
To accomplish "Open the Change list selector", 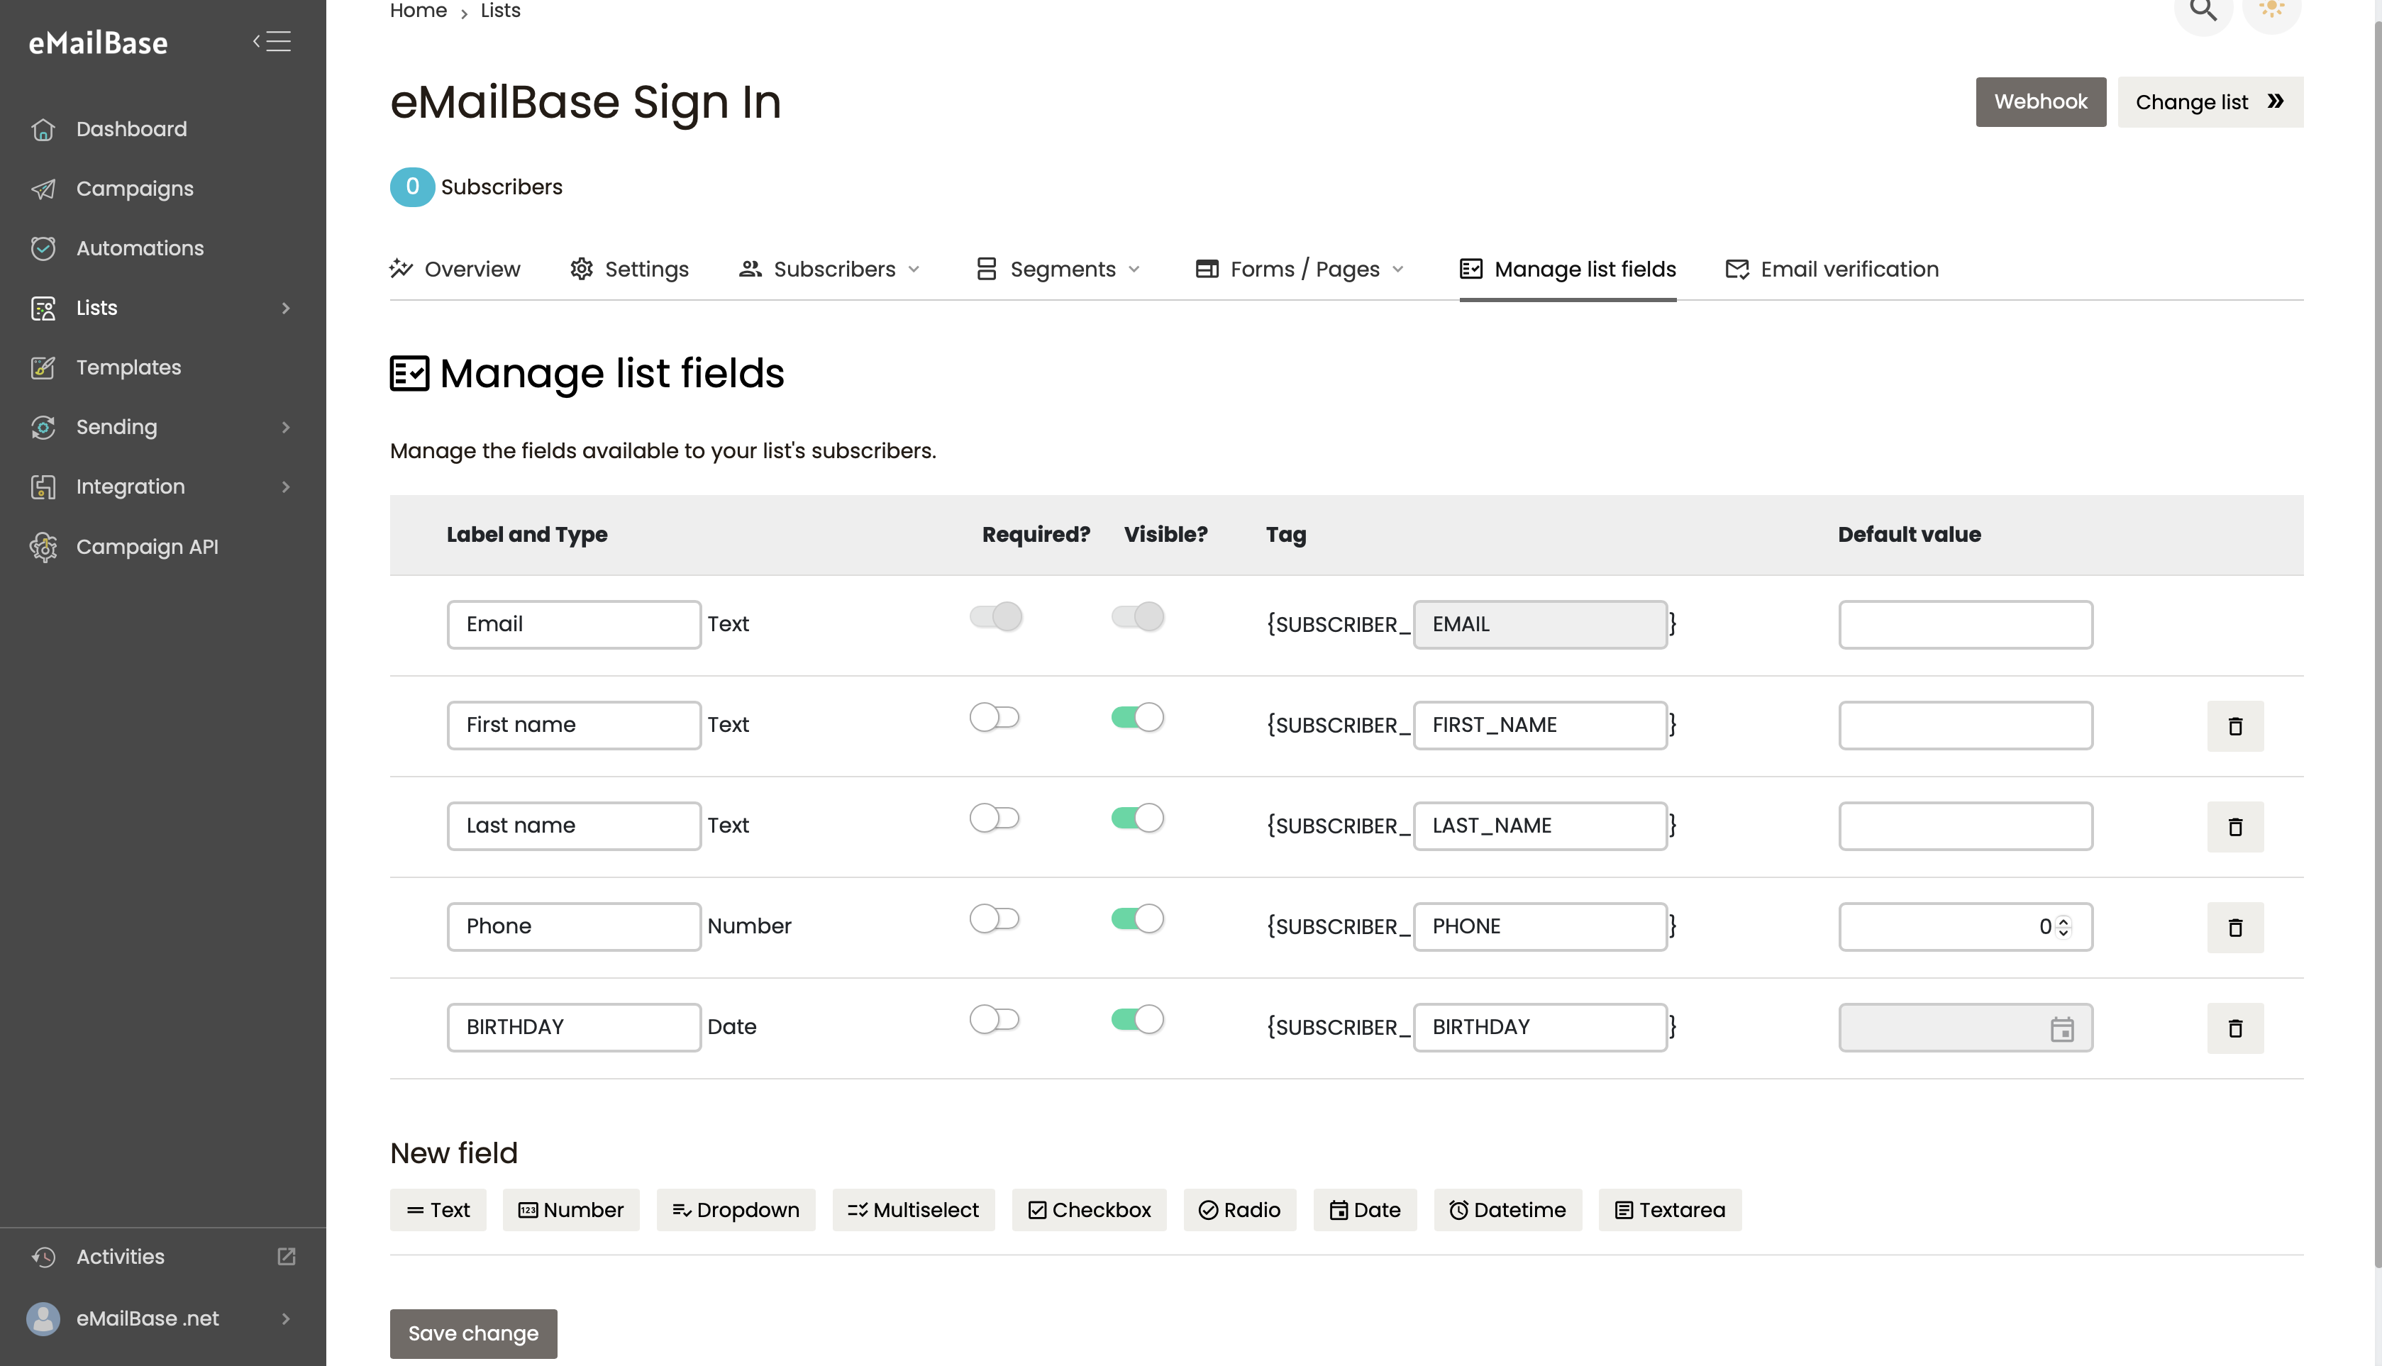I will click(x=2210, y=101).
